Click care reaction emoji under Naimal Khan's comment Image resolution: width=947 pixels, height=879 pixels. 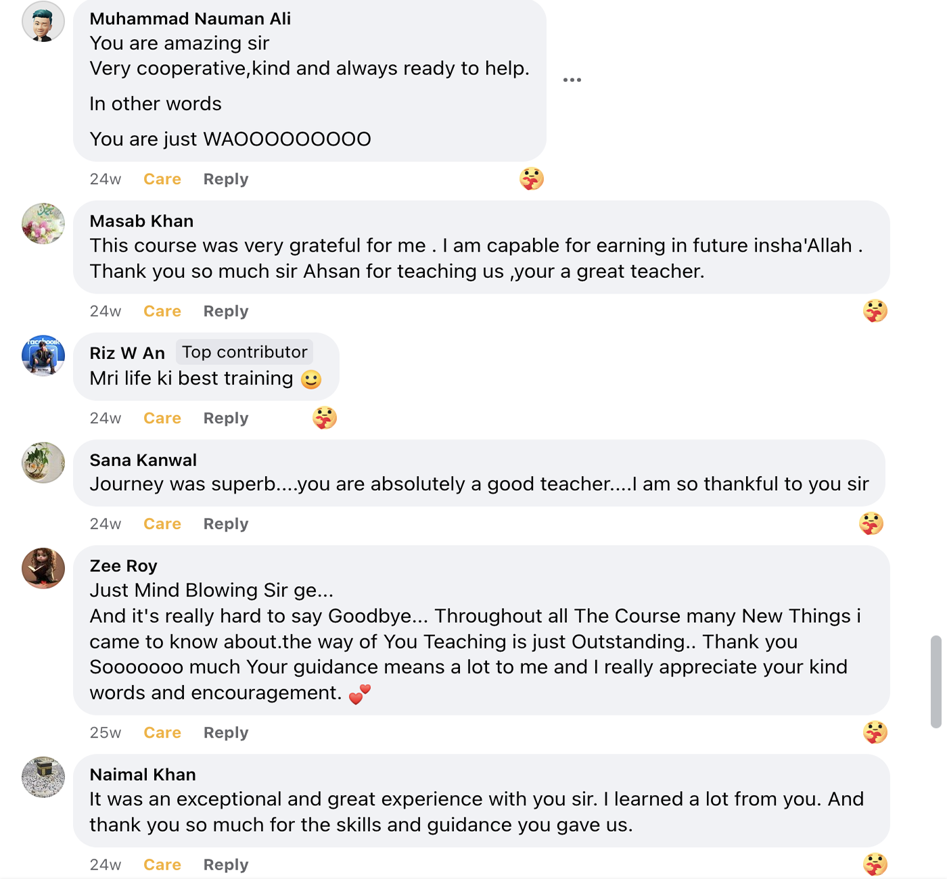(875, 864)
